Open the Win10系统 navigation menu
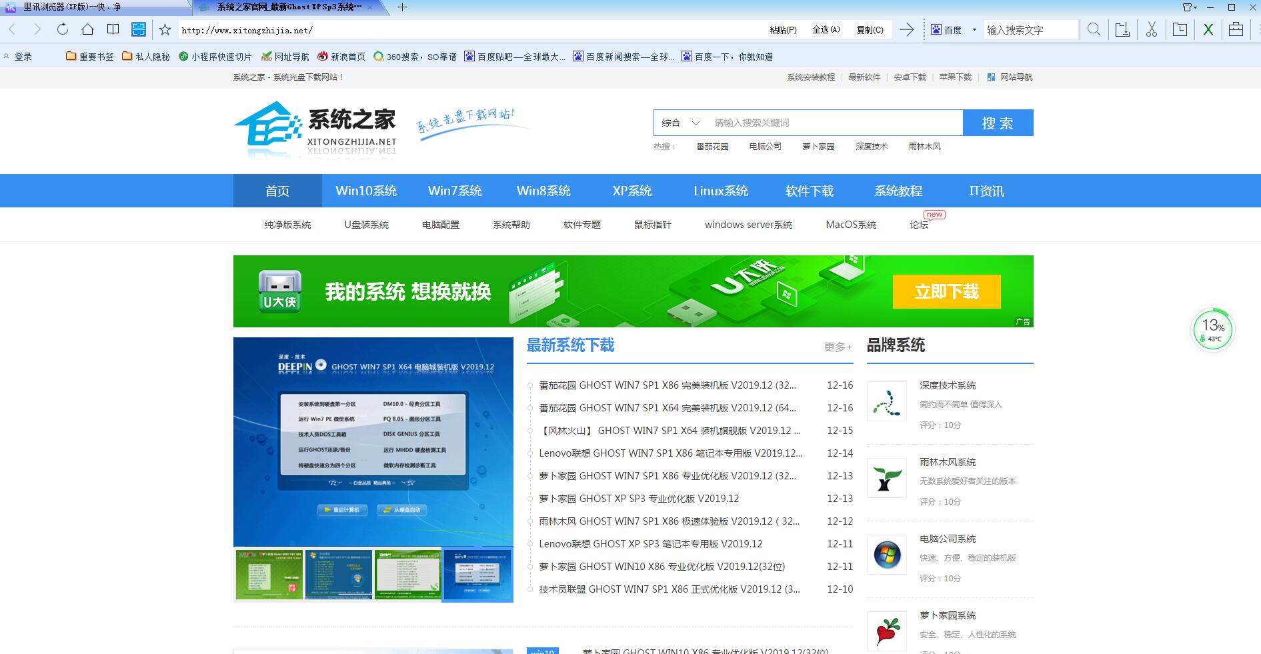 tap(366, 191)
